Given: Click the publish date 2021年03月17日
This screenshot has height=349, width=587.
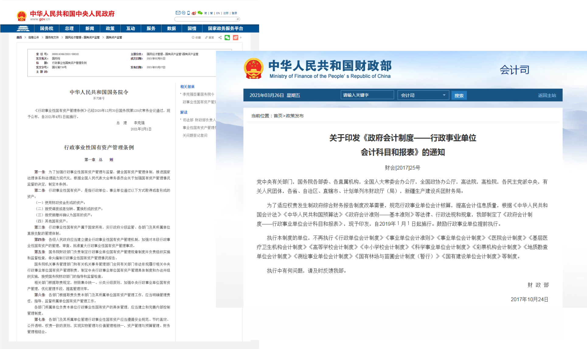Looking at the screenshot, I should (x=156, y=67).
